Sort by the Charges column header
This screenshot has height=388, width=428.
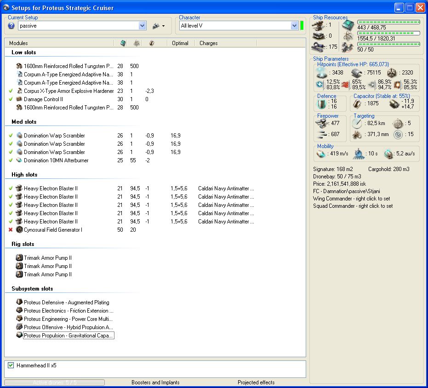pos(225,43)
